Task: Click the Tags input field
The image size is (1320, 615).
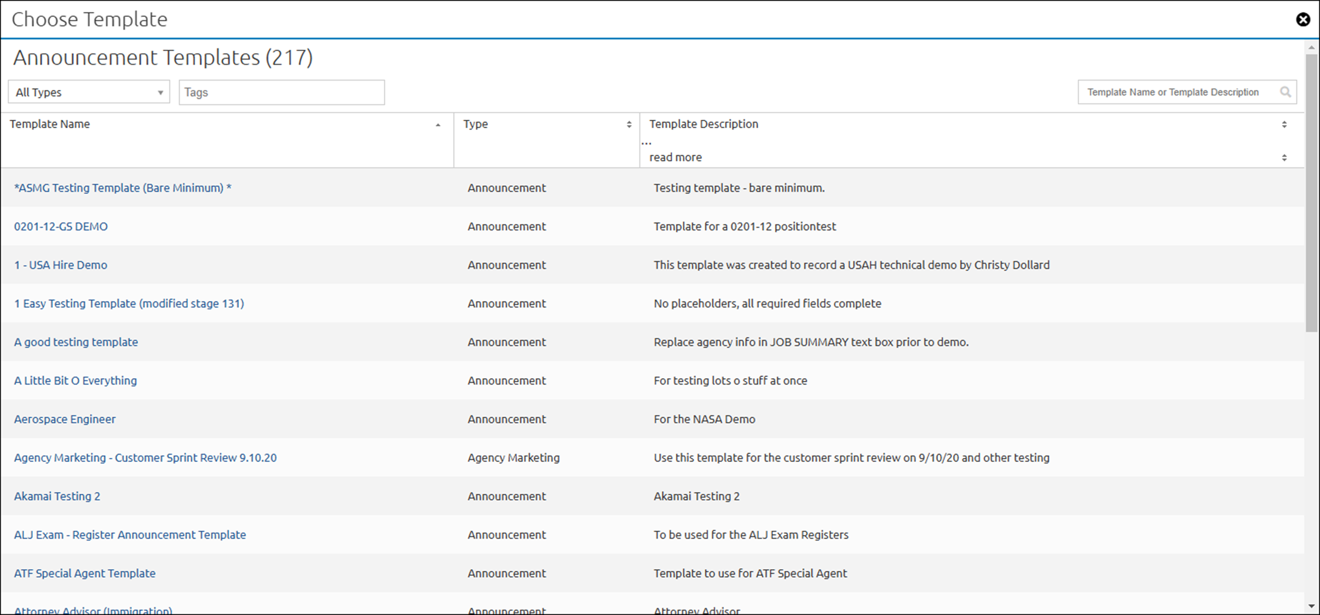Action: tap(281, 92)
